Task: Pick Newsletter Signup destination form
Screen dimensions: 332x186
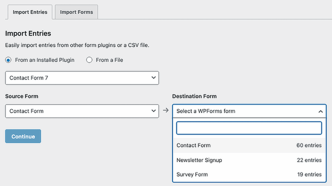Action: [249, 160]
